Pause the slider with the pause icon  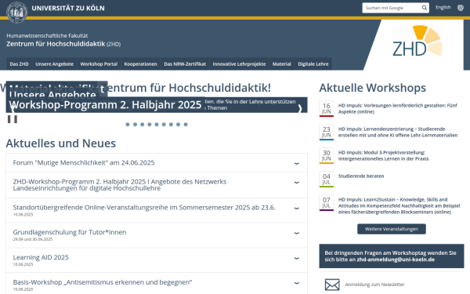(13, 119)
